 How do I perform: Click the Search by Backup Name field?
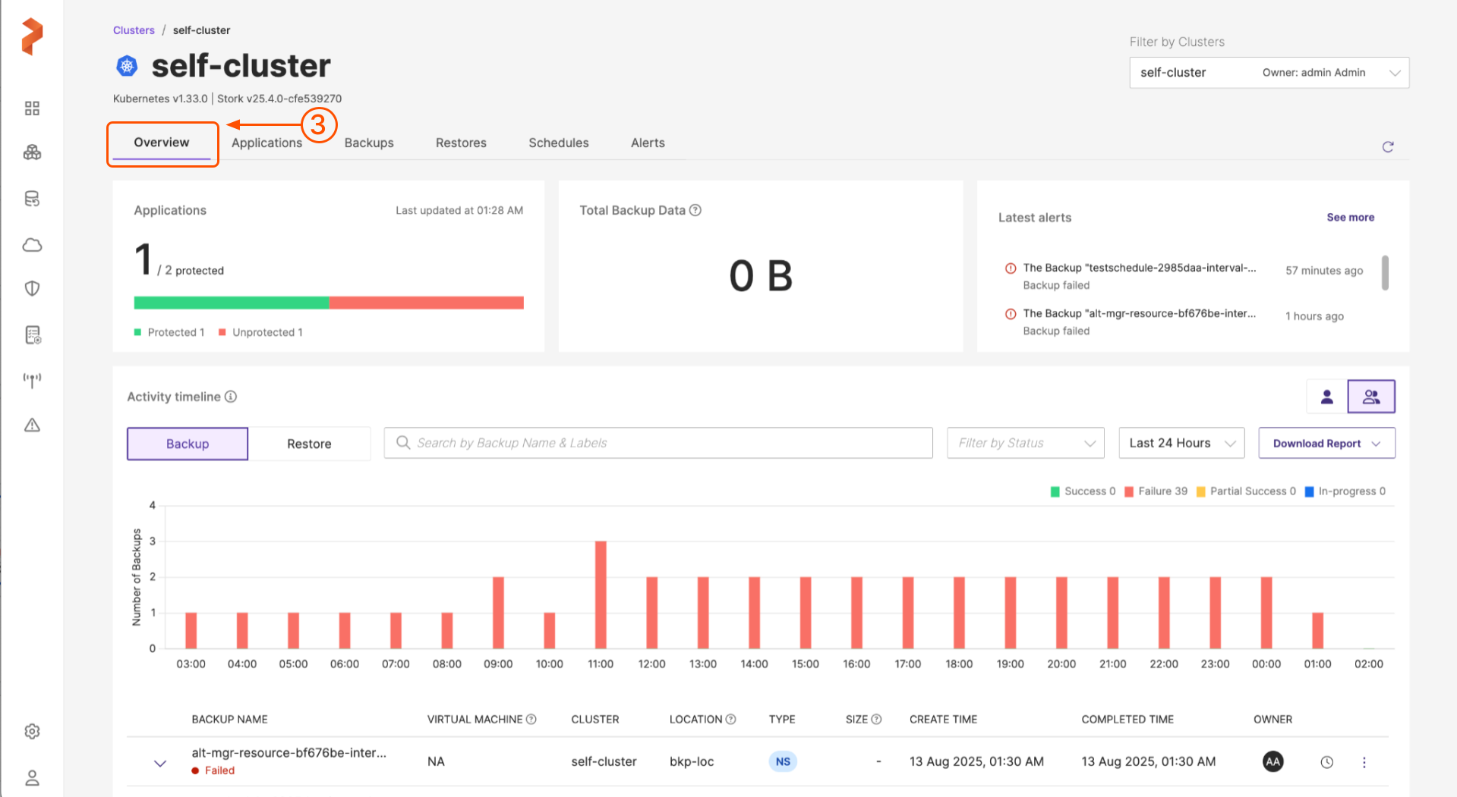[658, 444]
